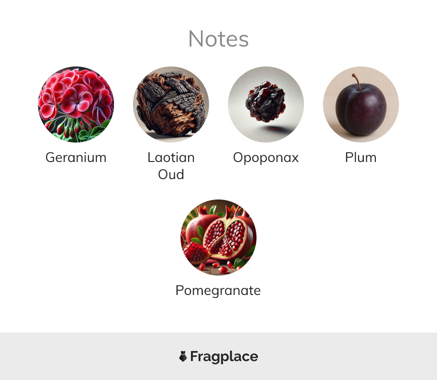Click the plum stem in Plum image
The width and height of the screenshot is (437, 380).
357,82
